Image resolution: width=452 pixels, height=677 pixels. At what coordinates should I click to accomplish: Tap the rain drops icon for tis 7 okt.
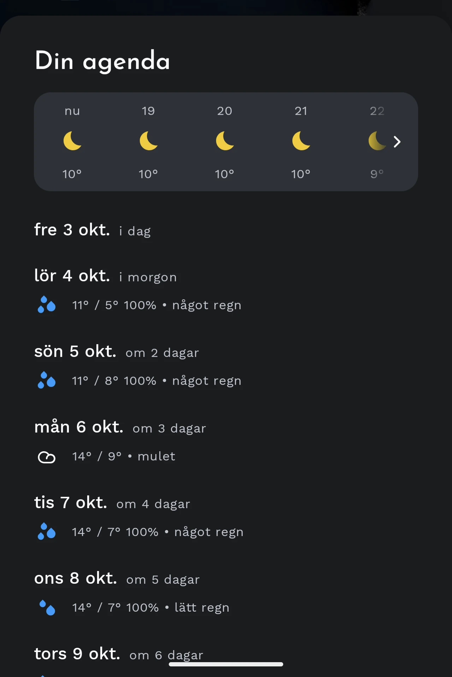(x=47, y=531)
